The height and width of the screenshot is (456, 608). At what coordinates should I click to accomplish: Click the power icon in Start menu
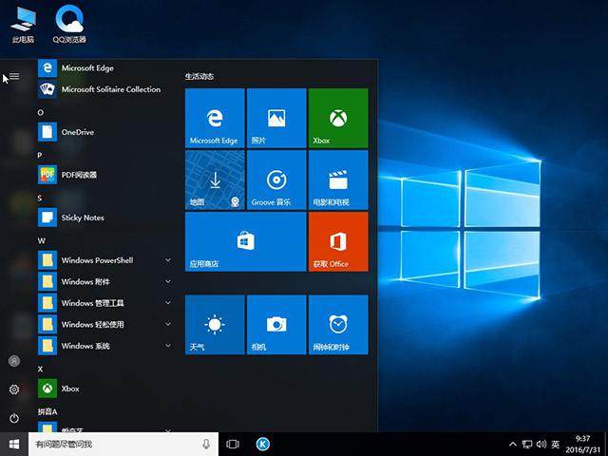tap(14, 418)
